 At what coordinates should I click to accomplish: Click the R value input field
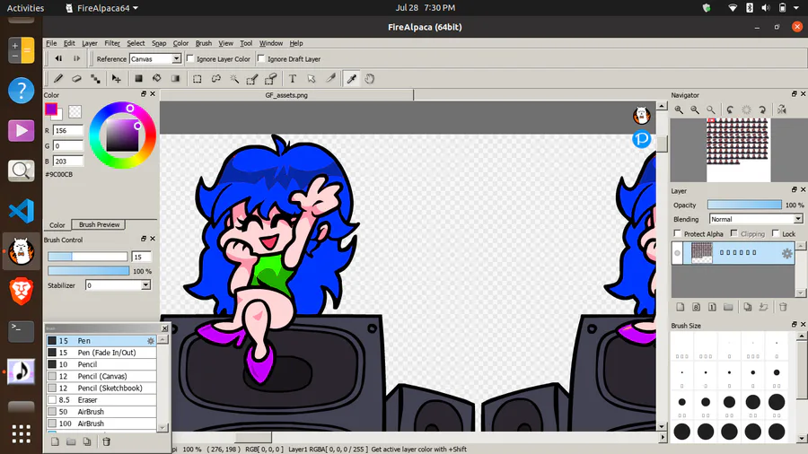67,131
